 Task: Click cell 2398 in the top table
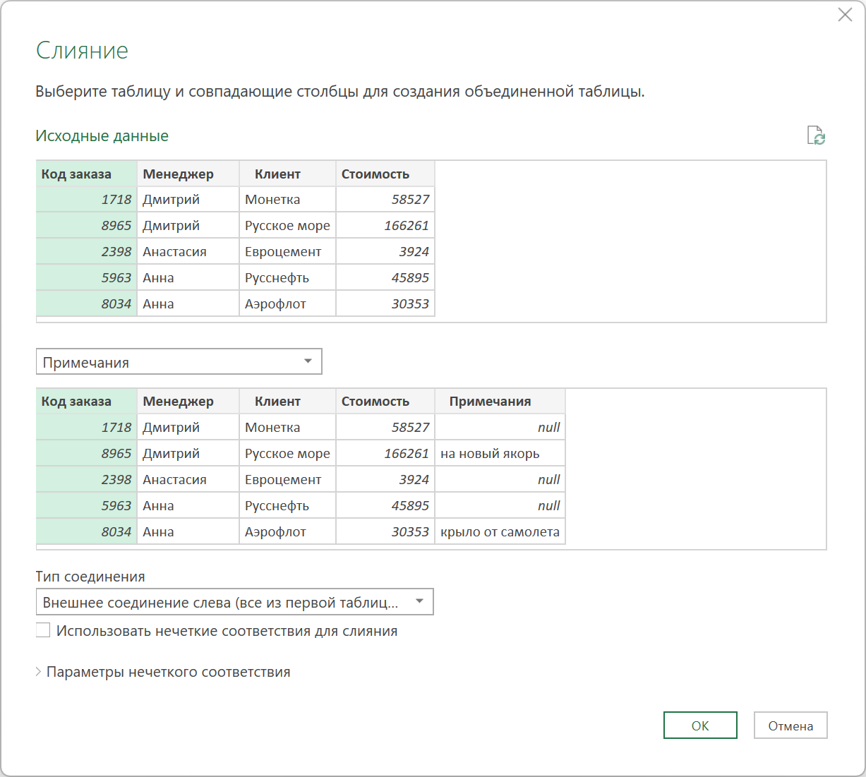86,252
